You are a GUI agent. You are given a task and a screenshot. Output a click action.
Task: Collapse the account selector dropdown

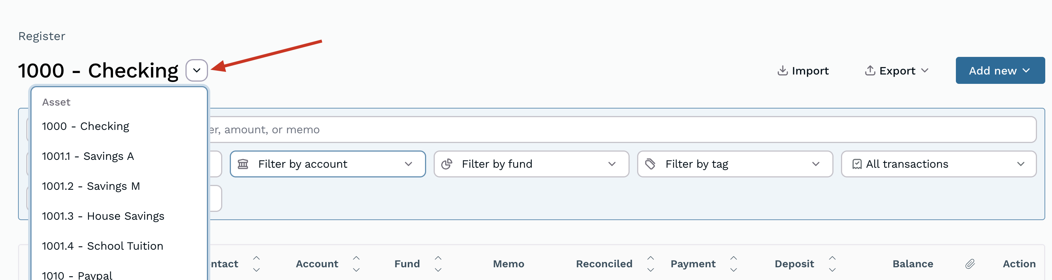(x=196, y=70)
